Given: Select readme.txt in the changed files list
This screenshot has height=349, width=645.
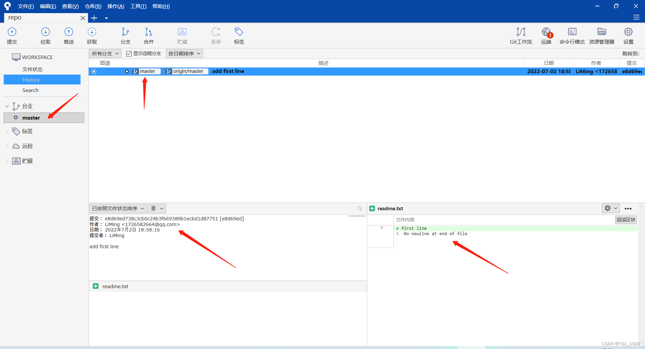Looking at the screenshot, I should pyautogui.click(x=227, y=286).
